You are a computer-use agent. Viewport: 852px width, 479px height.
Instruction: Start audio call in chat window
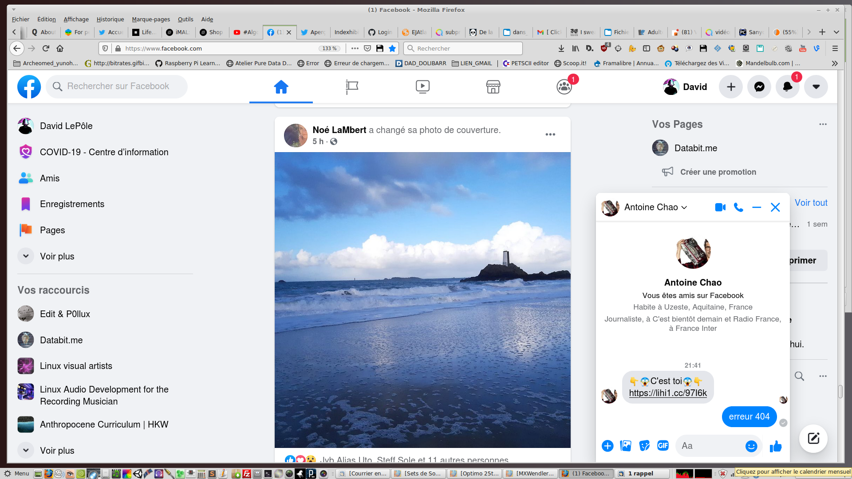click(x=738, y=207)
